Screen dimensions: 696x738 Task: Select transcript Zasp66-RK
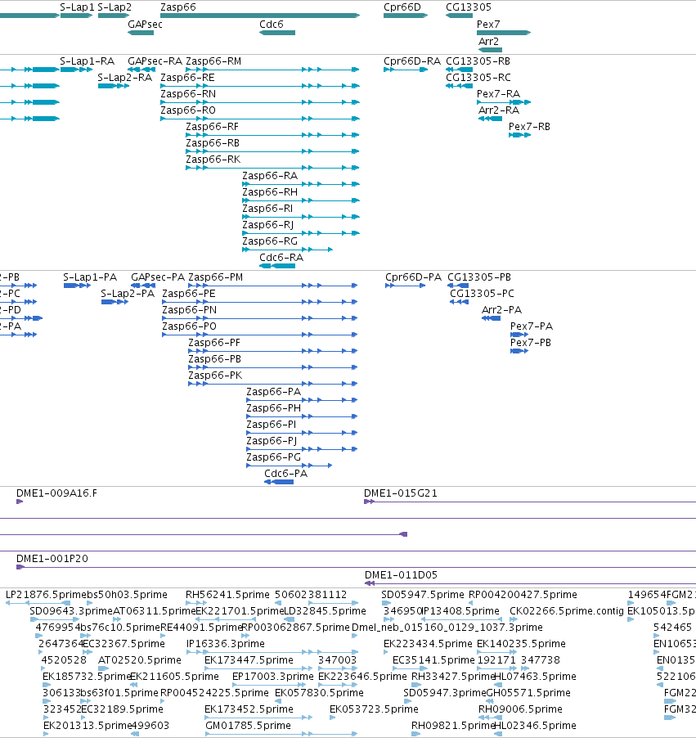pyautogui.click(x=213, y=159)
